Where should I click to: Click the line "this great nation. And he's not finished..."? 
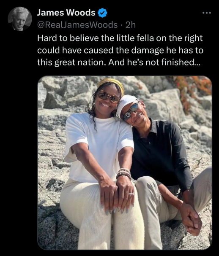pos(119,62)
